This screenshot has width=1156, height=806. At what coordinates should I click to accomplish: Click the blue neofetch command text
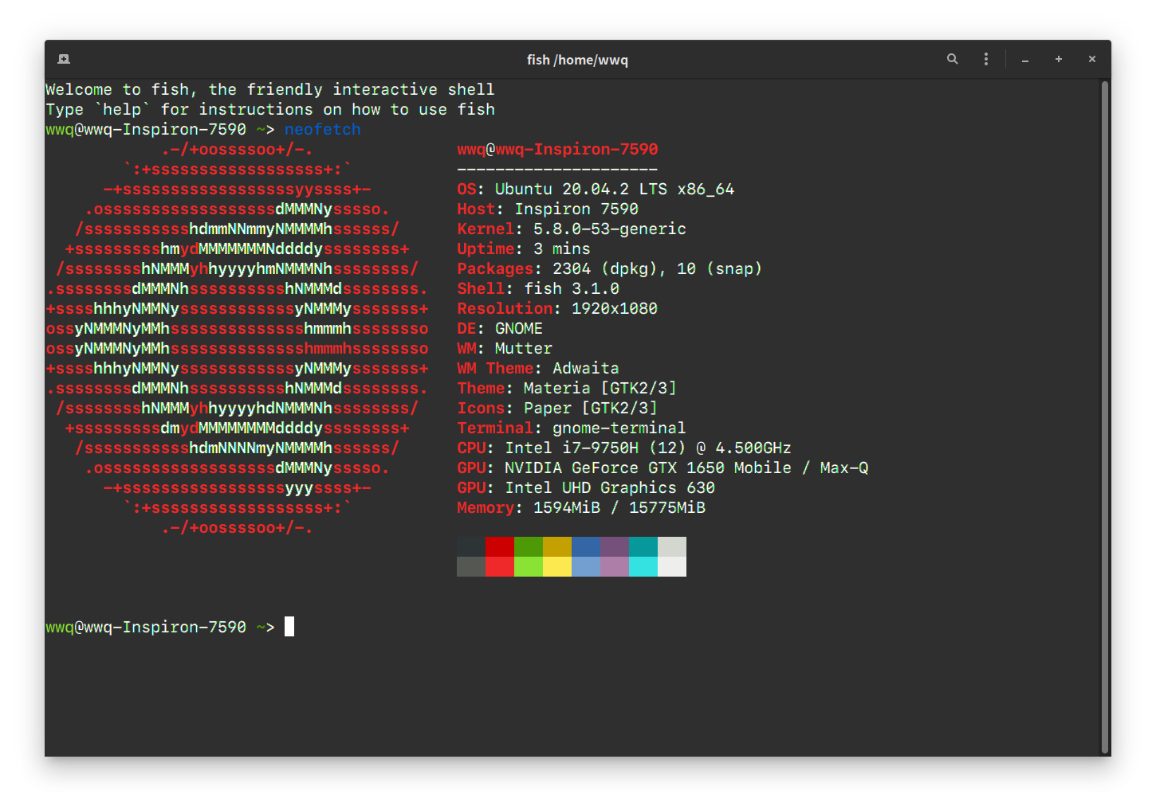pos(323,129)
